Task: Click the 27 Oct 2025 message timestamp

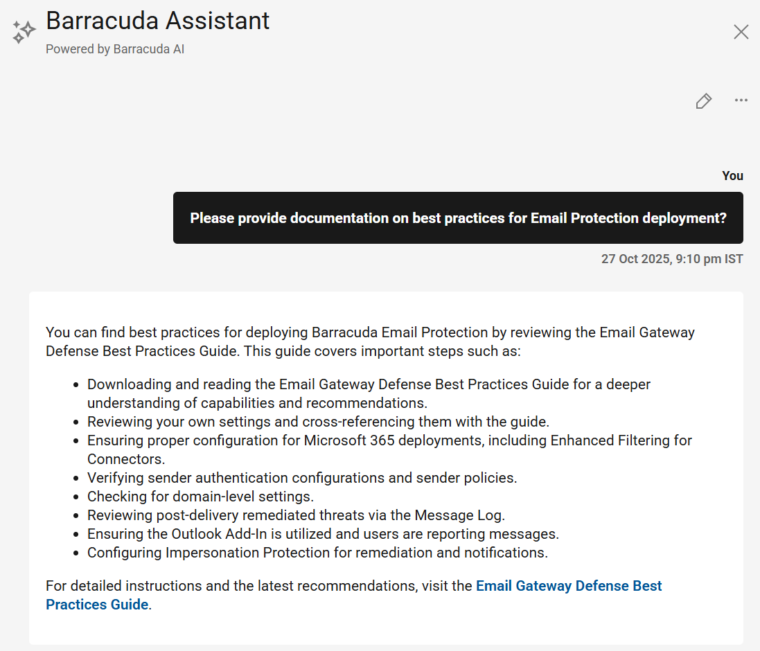Action: click(x=672, y=259)
